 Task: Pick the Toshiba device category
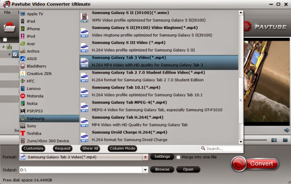pyautogui.click(x=49, y=134)
